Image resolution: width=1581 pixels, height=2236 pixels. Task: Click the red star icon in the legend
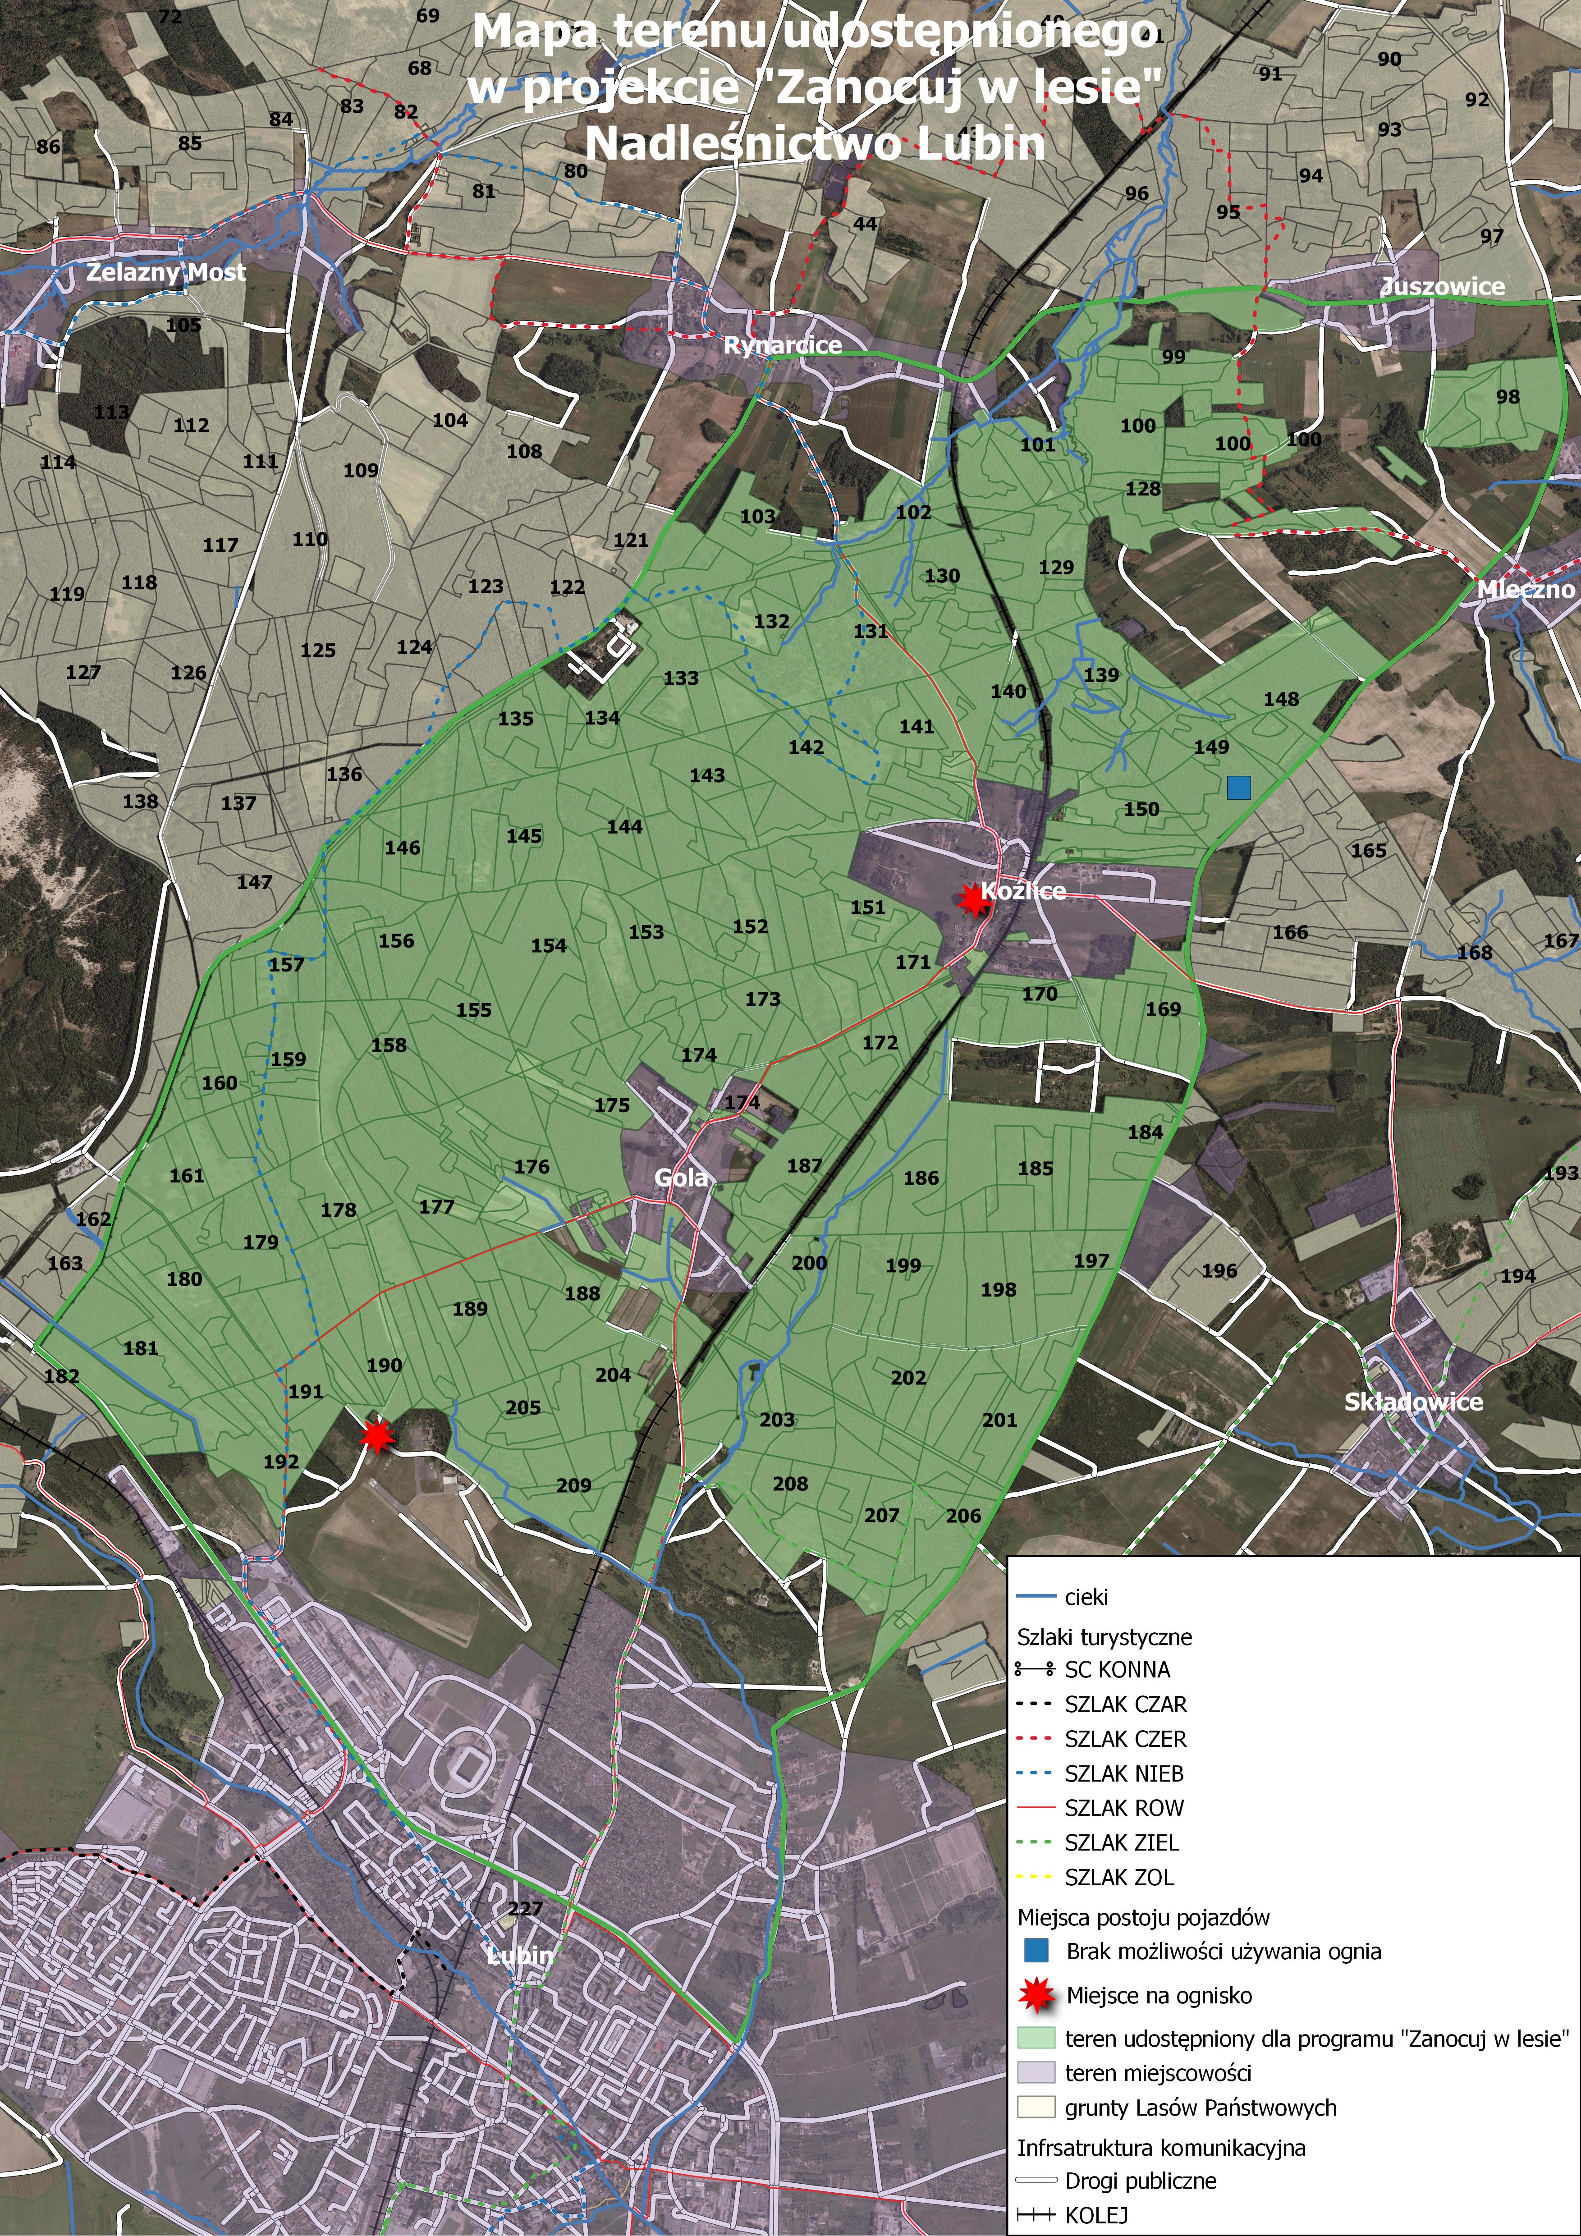[1036, 1995]
